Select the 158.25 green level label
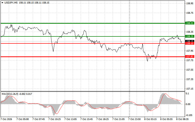Image resolution: width=195 pixels, height=122 pixels. (x=190, y=36)
